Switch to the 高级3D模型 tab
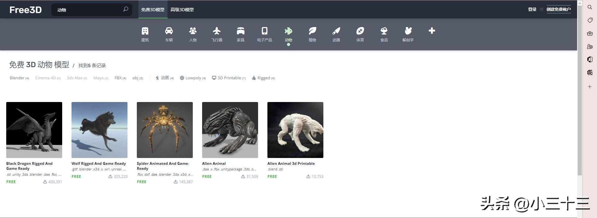The height and width of the screenshot is (218, 597). pos(182,10)
